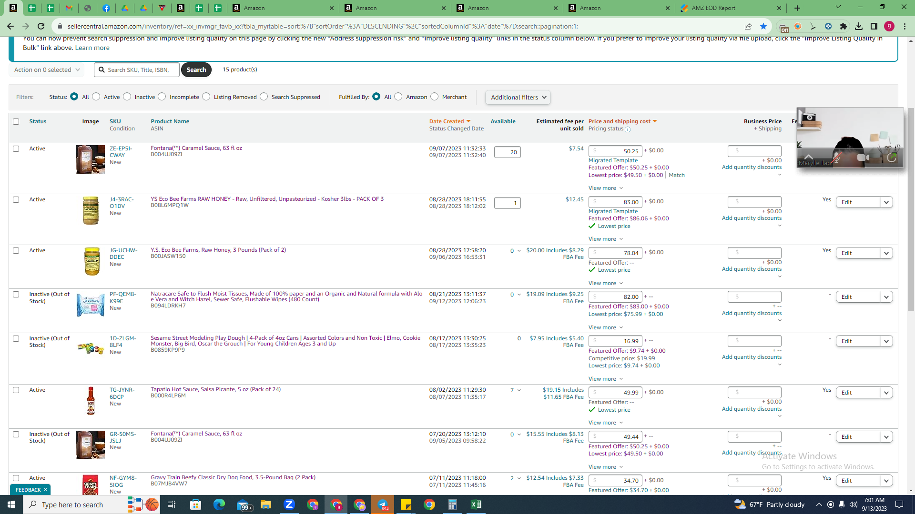Image resolution: width=915 pixels, height=514 pixels.
Task: Filter by Fulfilled By Merchant
Action: click(x=435, y=97)
